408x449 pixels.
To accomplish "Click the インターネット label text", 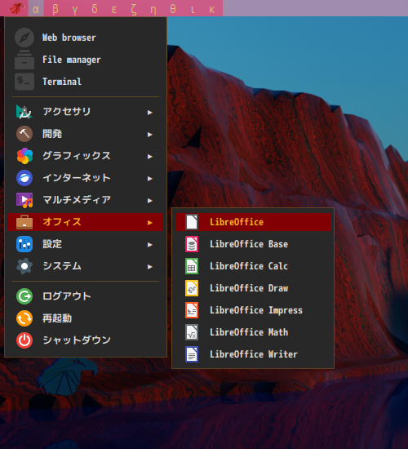I will coord(77,178).
